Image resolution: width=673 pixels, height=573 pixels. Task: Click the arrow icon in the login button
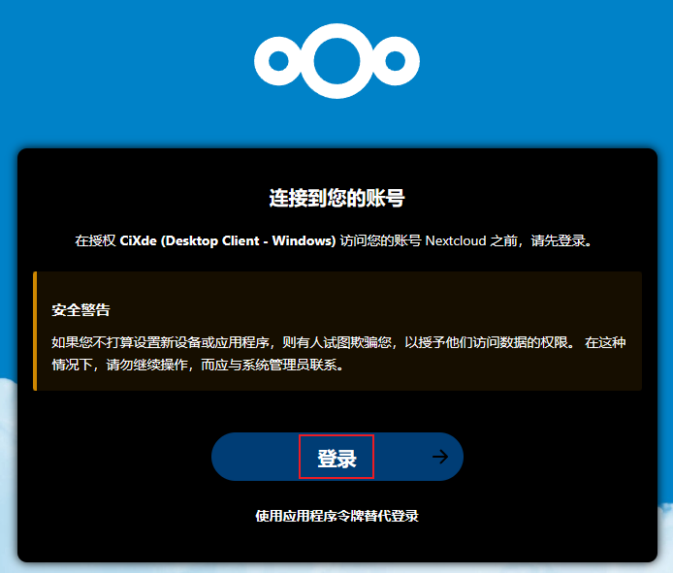[x=440, y=457]
